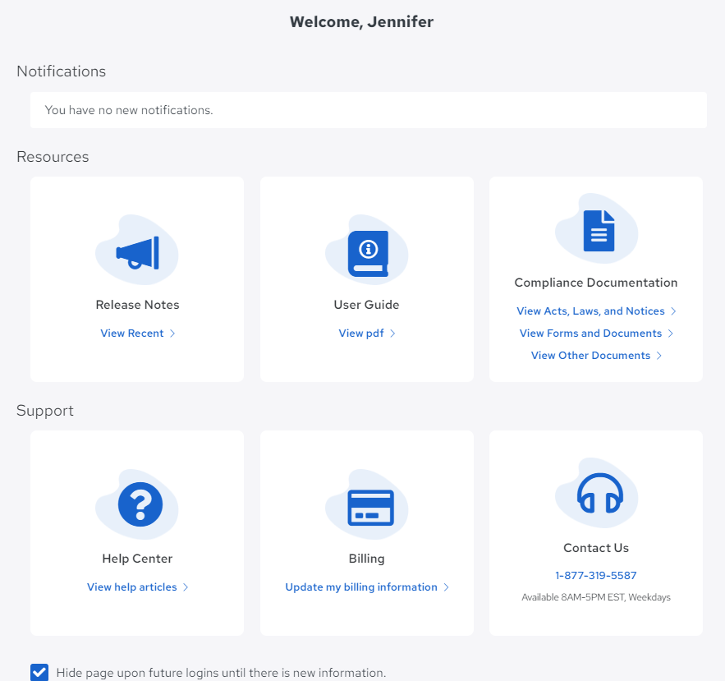Viewport: 725px width, 681px height.
Task: Open View Recent release notes link
Action: click(132, 334)
